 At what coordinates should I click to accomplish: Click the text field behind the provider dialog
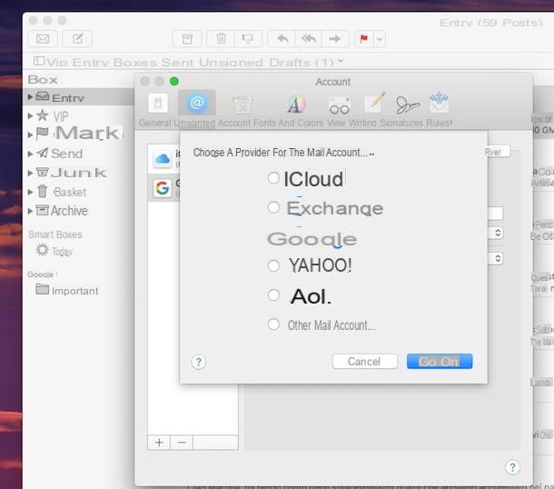(495, 214)
